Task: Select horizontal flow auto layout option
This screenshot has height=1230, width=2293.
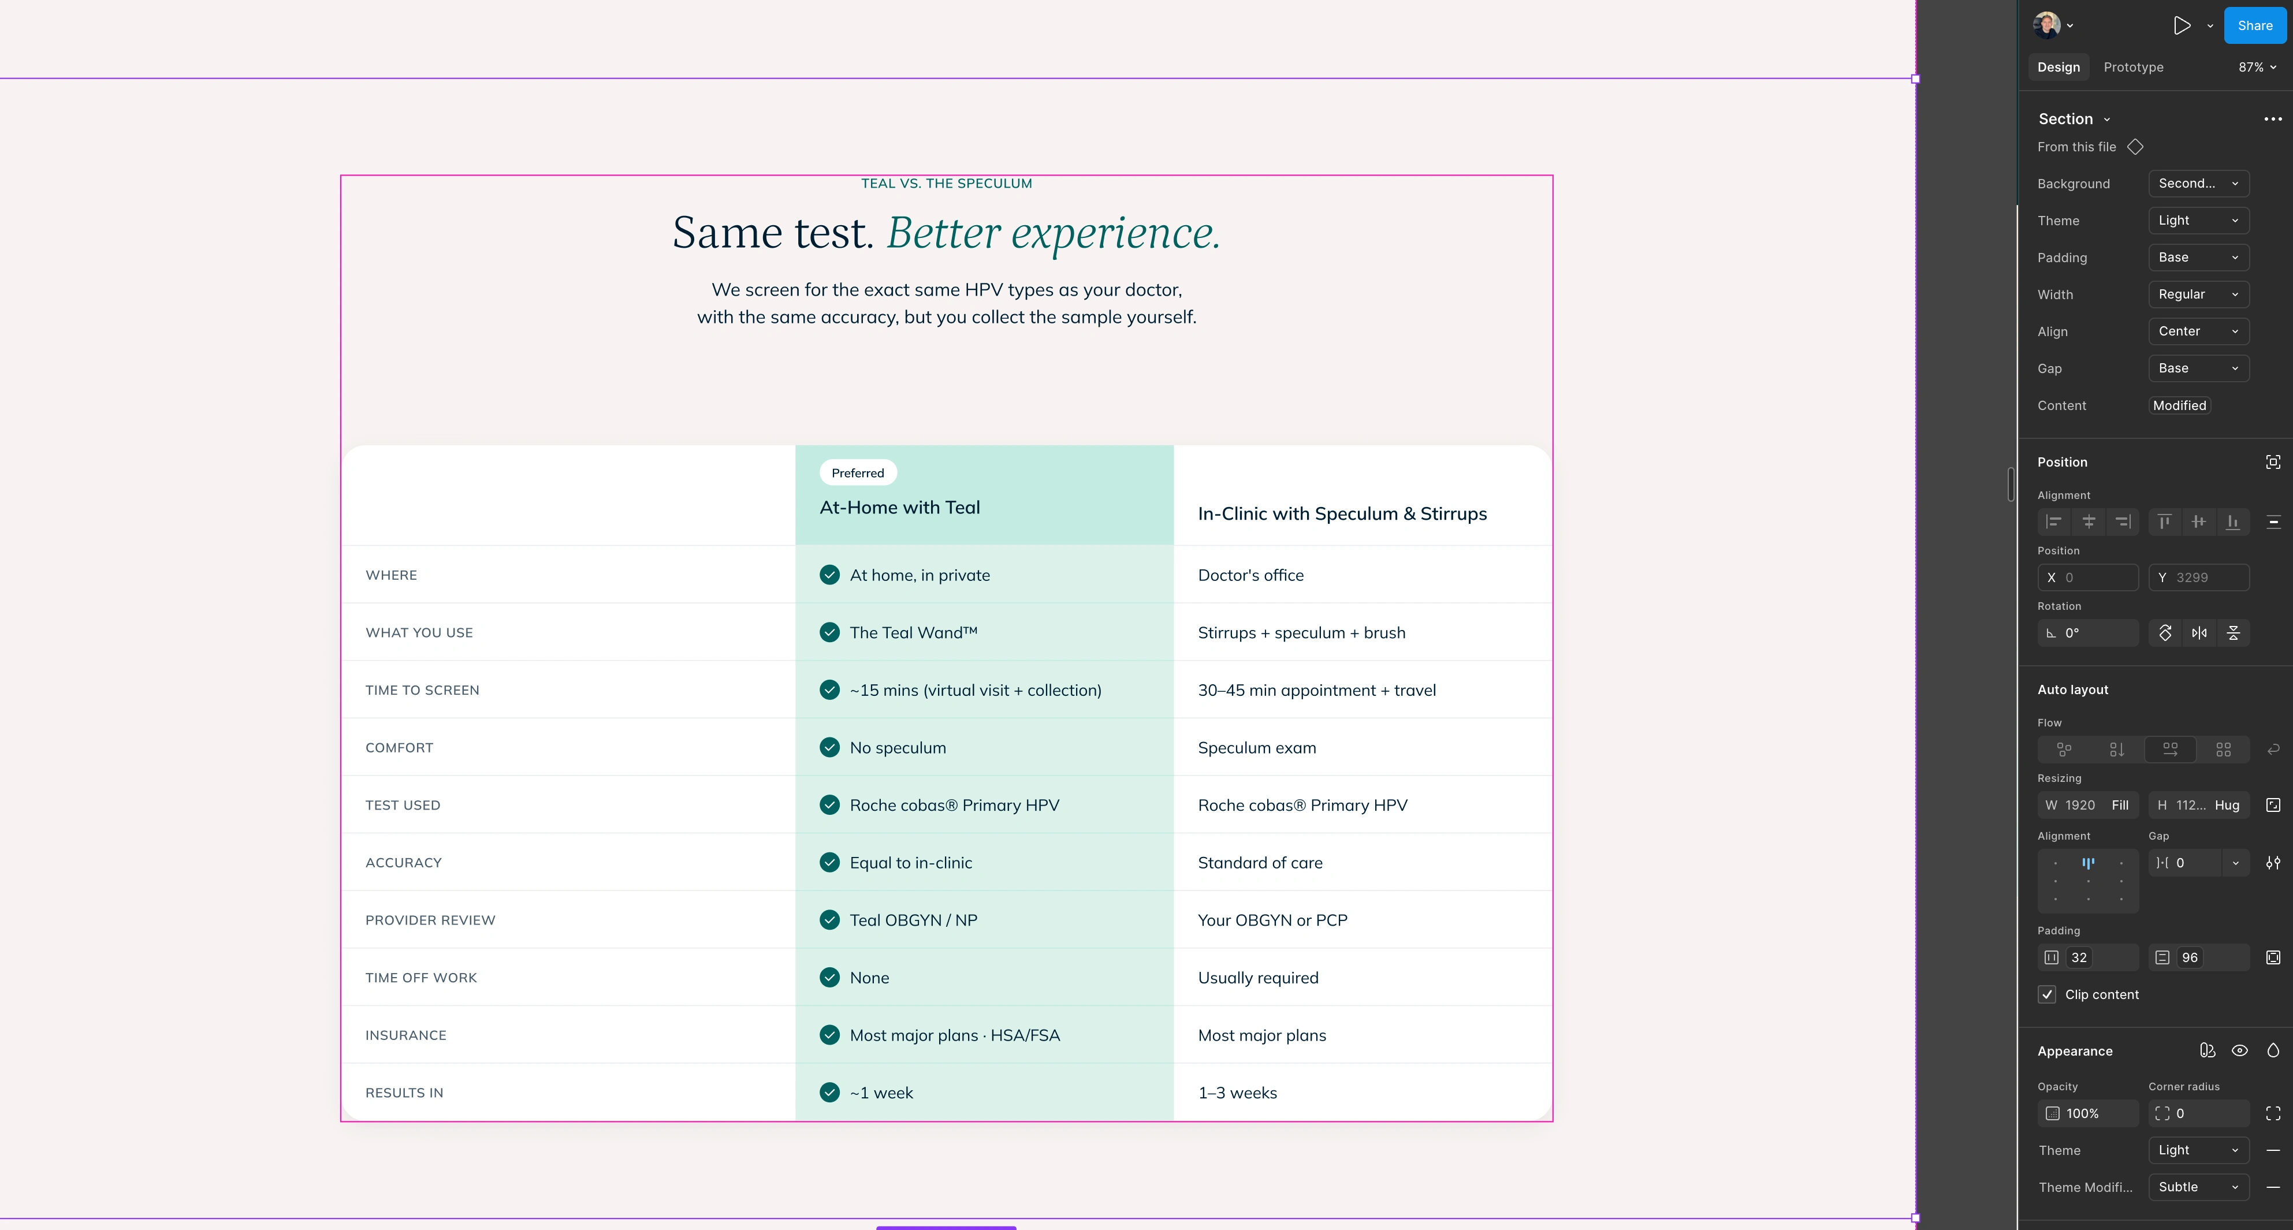Action: pos(2170,750)
